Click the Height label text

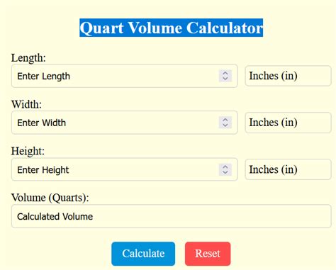click(28, 151)
